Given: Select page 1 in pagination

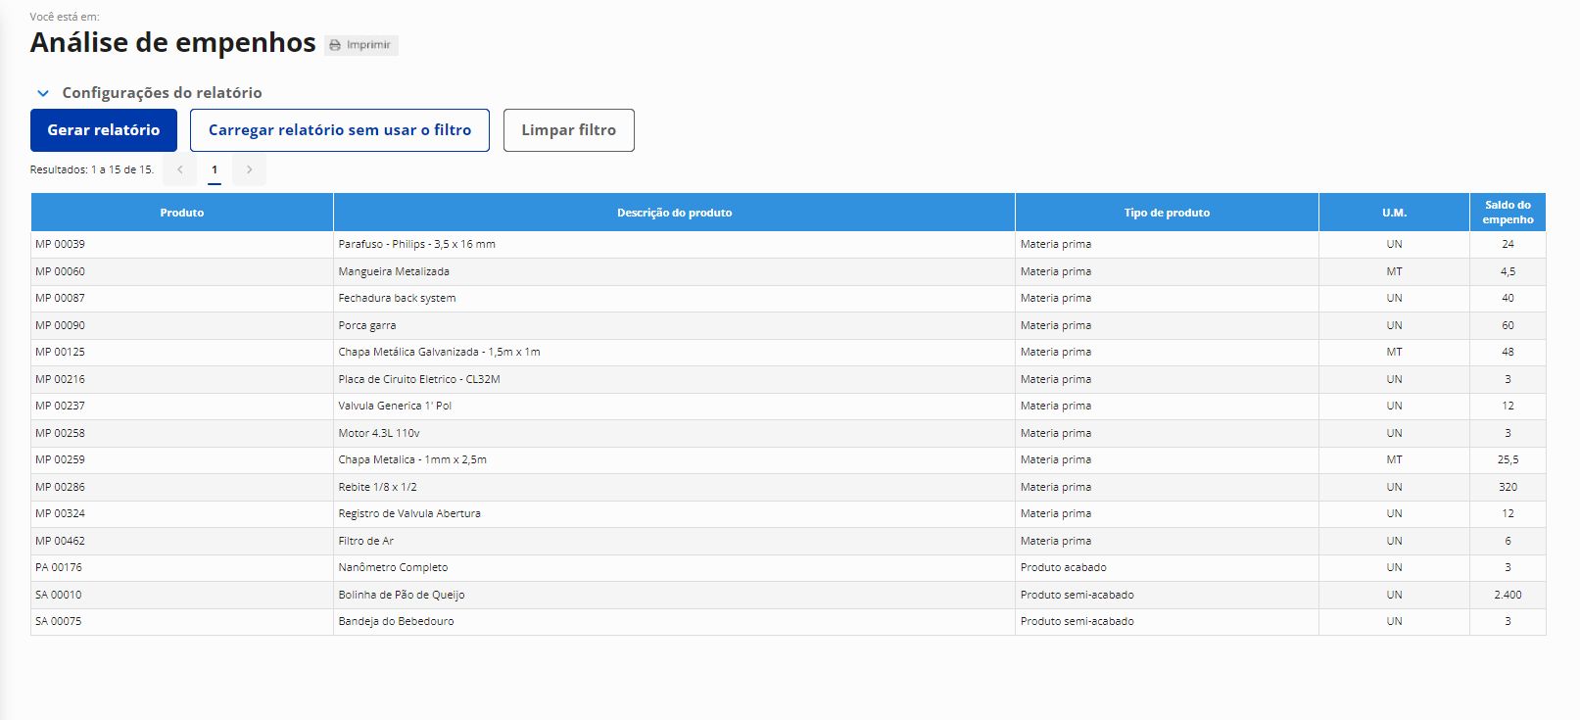Looking at the screenshot, I should 215,169.
